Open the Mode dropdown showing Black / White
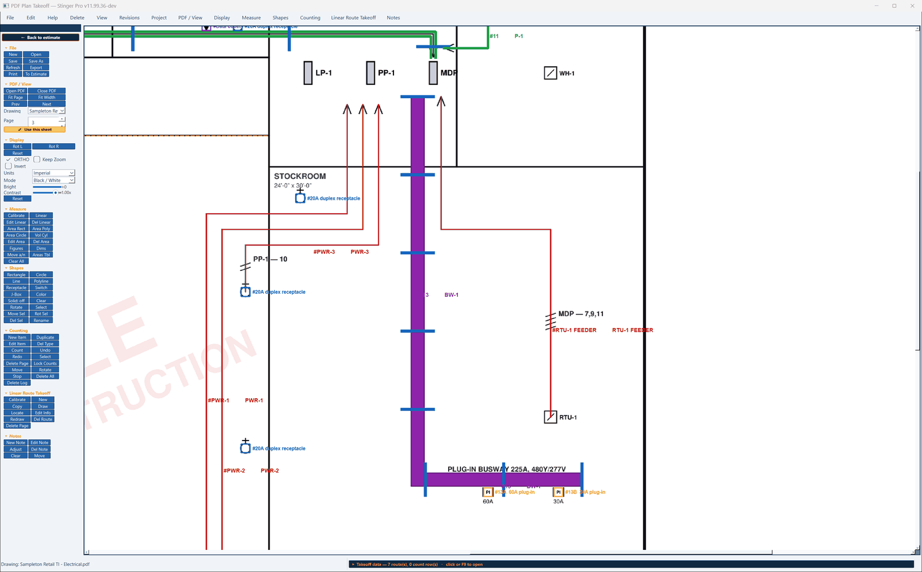 click(x=53, y=181)
